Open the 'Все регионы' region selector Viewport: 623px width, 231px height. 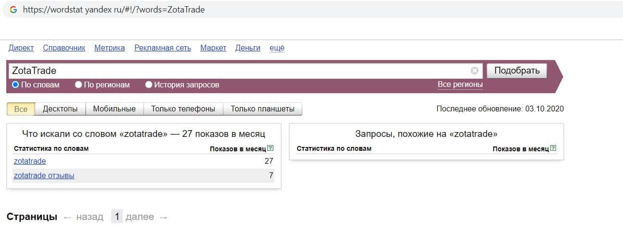coord(460,85)
